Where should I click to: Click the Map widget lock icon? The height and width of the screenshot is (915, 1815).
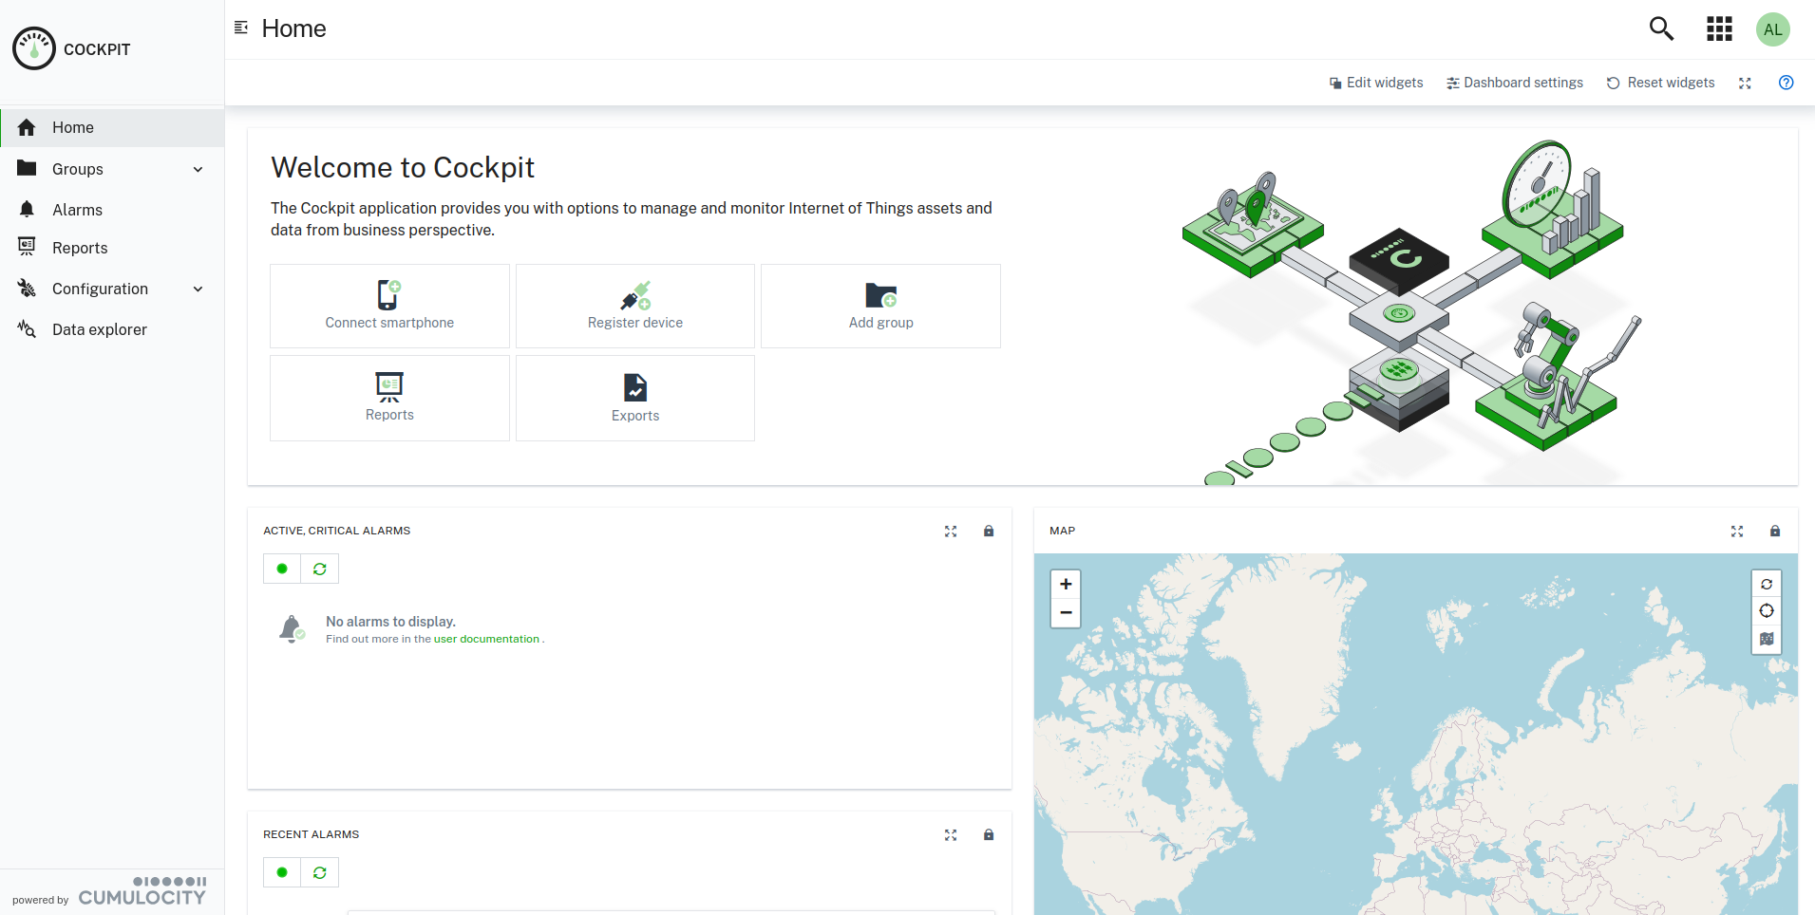click(1774, 532)
